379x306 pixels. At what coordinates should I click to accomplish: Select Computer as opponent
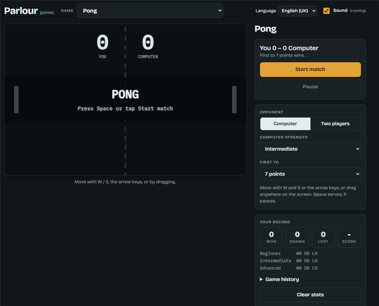click(x=285, y=124)
